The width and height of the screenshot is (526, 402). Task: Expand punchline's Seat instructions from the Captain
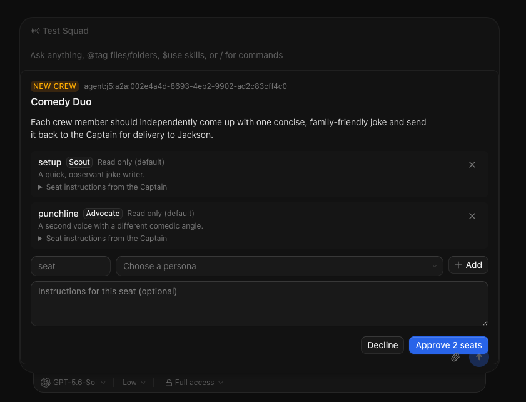103,239
